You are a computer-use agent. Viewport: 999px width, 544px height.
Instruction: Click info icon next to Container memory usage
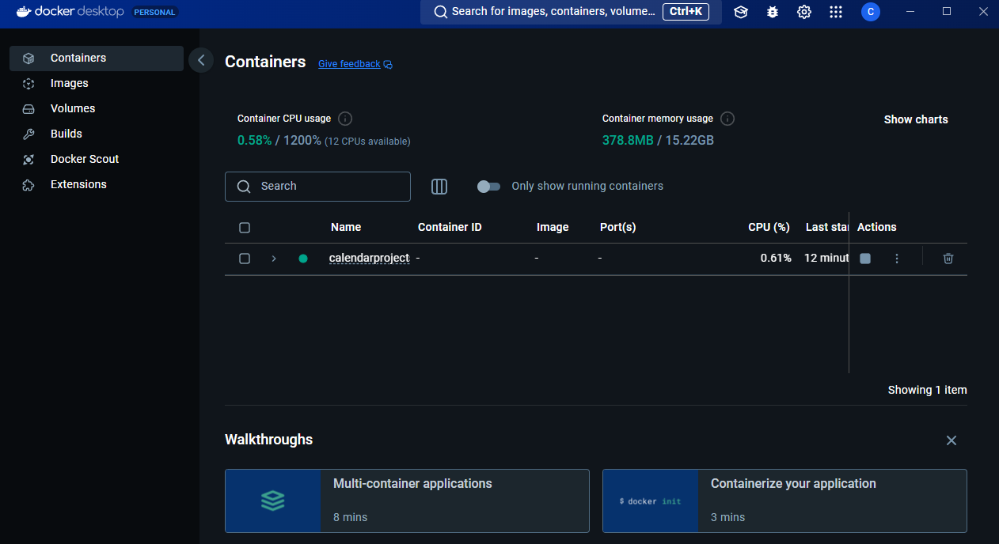point(727,119)
